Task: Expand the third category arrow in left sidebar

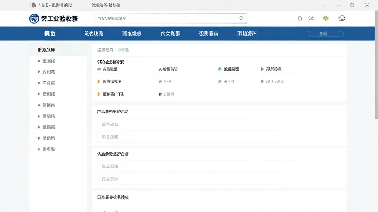Action: (39, 83)
